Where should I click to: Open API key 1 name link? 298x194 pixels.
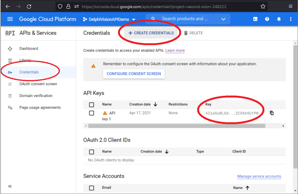click(x=109, y=116)
